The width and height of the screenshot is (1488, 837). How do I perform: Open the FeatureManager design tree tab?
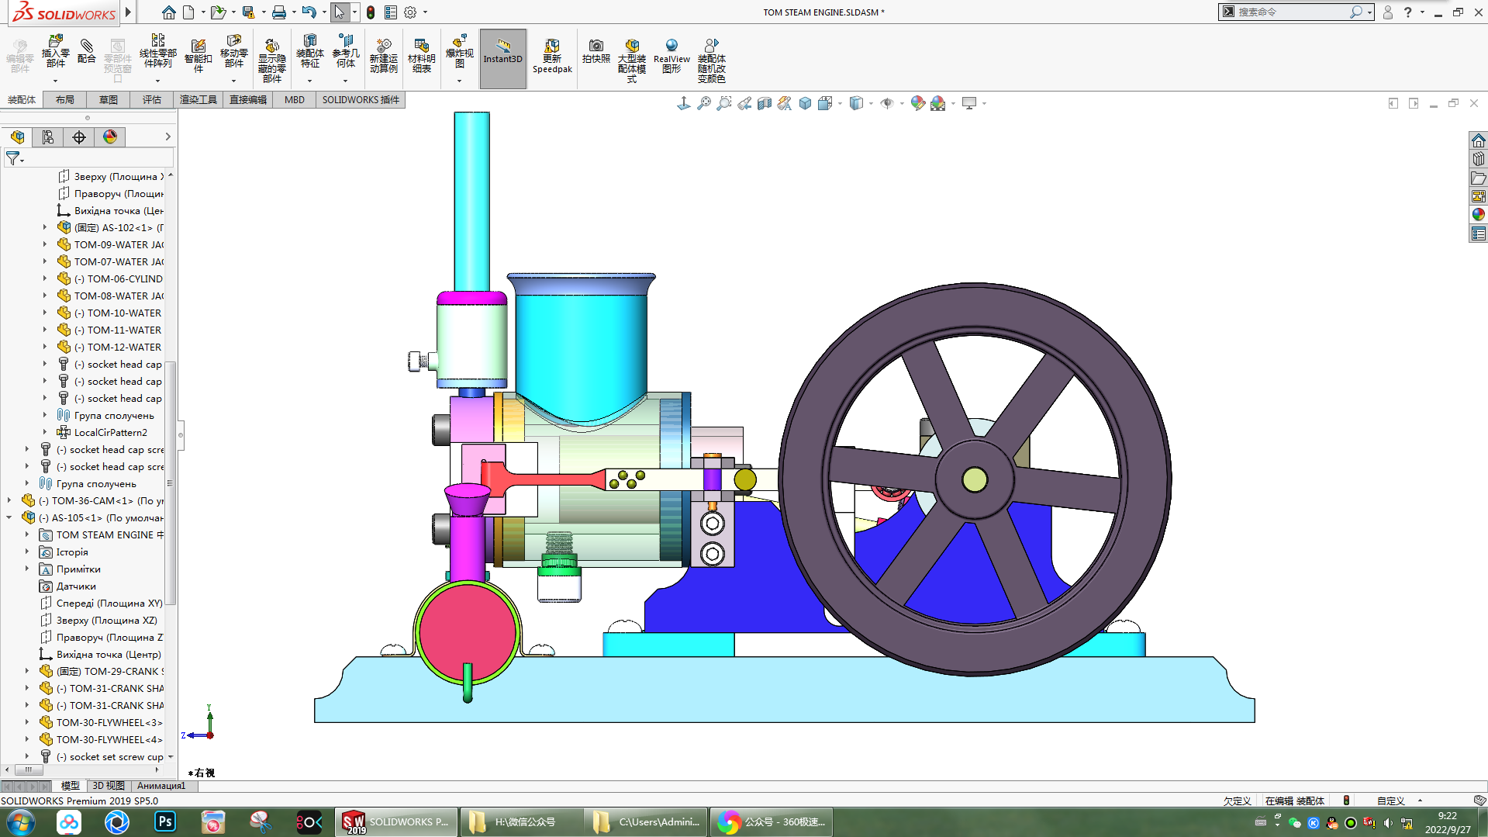click(17, 137)
